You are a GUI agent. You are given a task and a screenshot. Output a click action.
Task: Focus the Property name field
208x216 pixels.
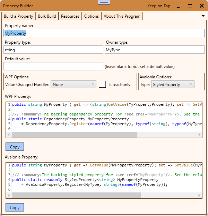[x=104, y=33]
